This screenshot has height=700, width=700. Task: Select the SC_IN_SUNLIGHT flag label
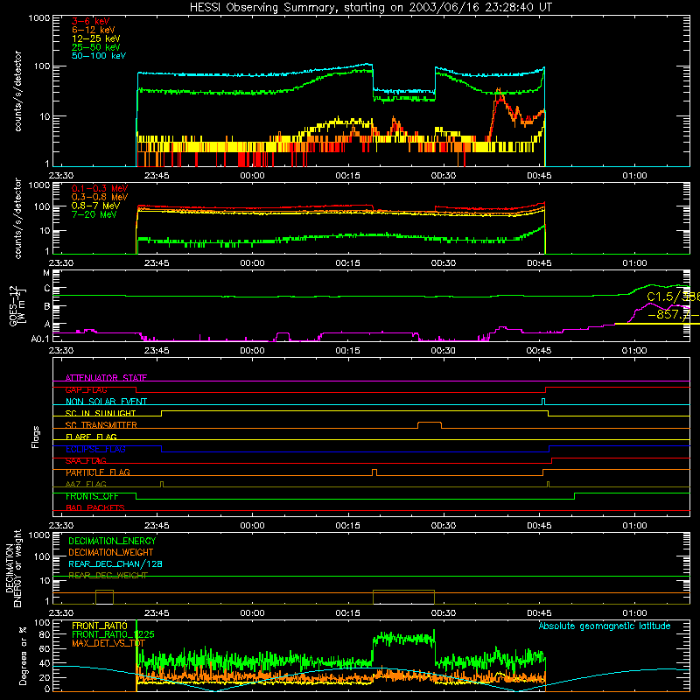101,413
